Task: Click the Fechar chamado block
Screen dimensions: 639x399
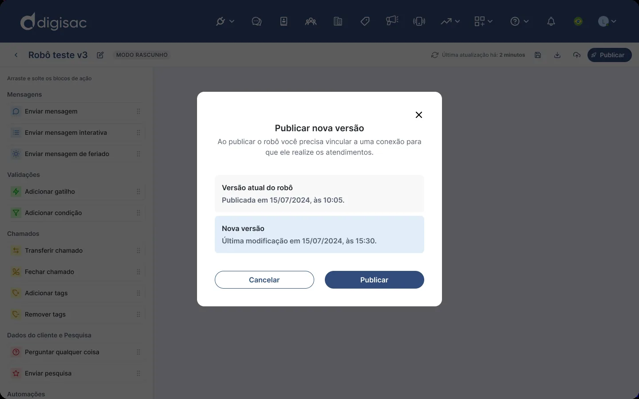Action: [x=76, y=272]
